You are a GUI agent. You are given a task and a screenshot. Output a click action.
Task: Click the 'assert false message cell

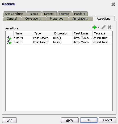tap(103, 42)
